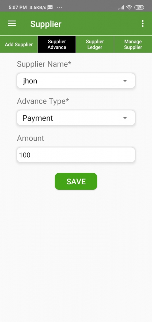Tap the Supplier Name* label
Viewport: 152px width, 322px height.
pos(44,64)
